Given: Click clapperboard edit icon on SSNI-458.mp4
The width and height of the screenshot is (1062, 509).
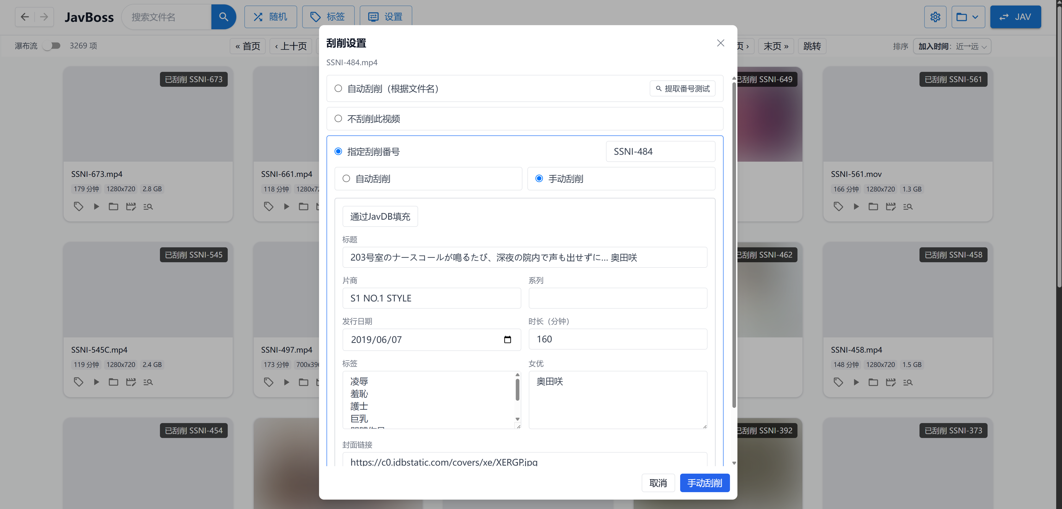Looking at the screenshot, I should (890, 382).
